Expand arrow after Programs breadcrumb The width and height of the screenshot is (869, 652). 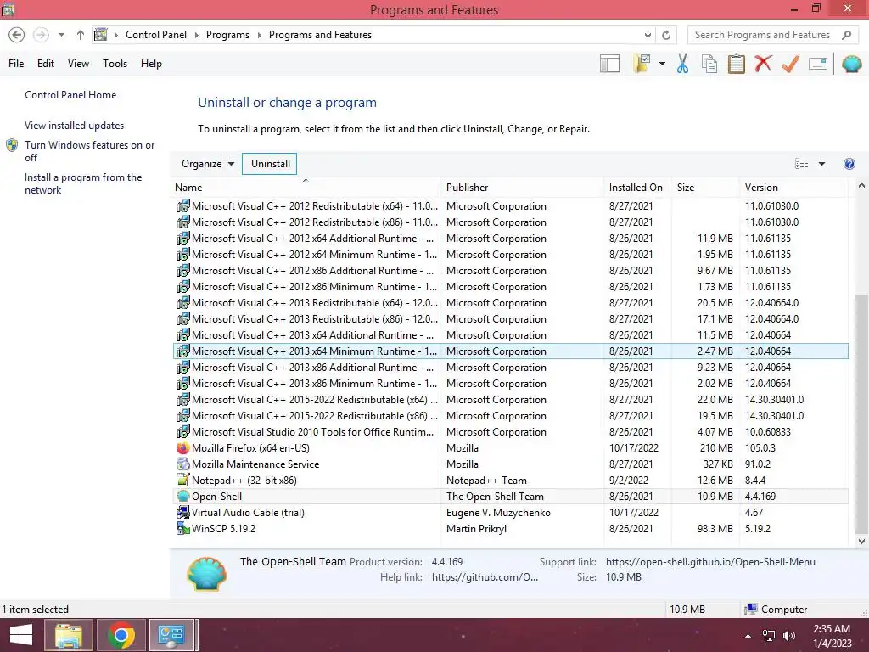click(x=259, y=35)
